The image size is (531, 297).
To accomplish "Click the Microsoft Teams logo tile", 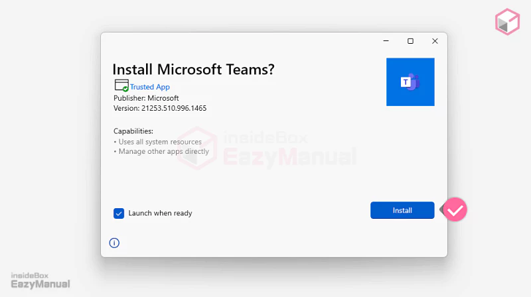I will tap(410, 82).
